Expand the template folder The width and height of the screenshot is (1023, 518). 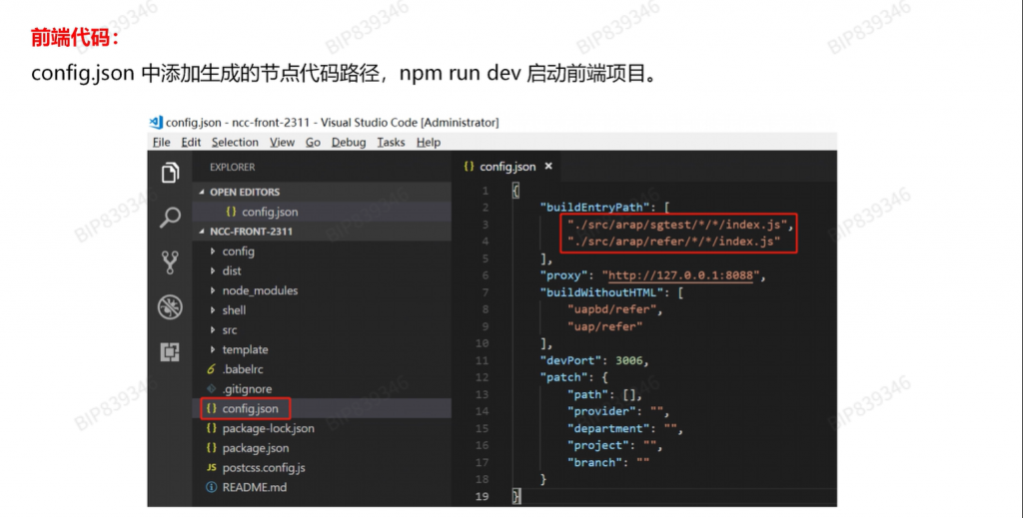pos(245,349)
